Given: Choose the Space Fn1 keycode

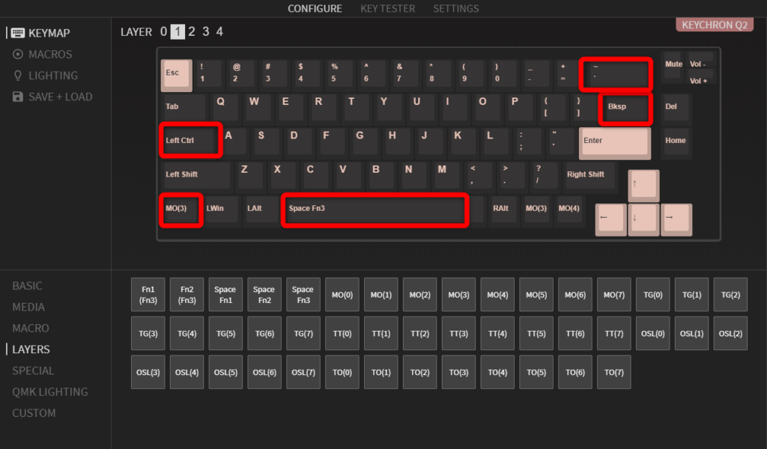Looking at the screenshot, I should (x=225, y=295).
